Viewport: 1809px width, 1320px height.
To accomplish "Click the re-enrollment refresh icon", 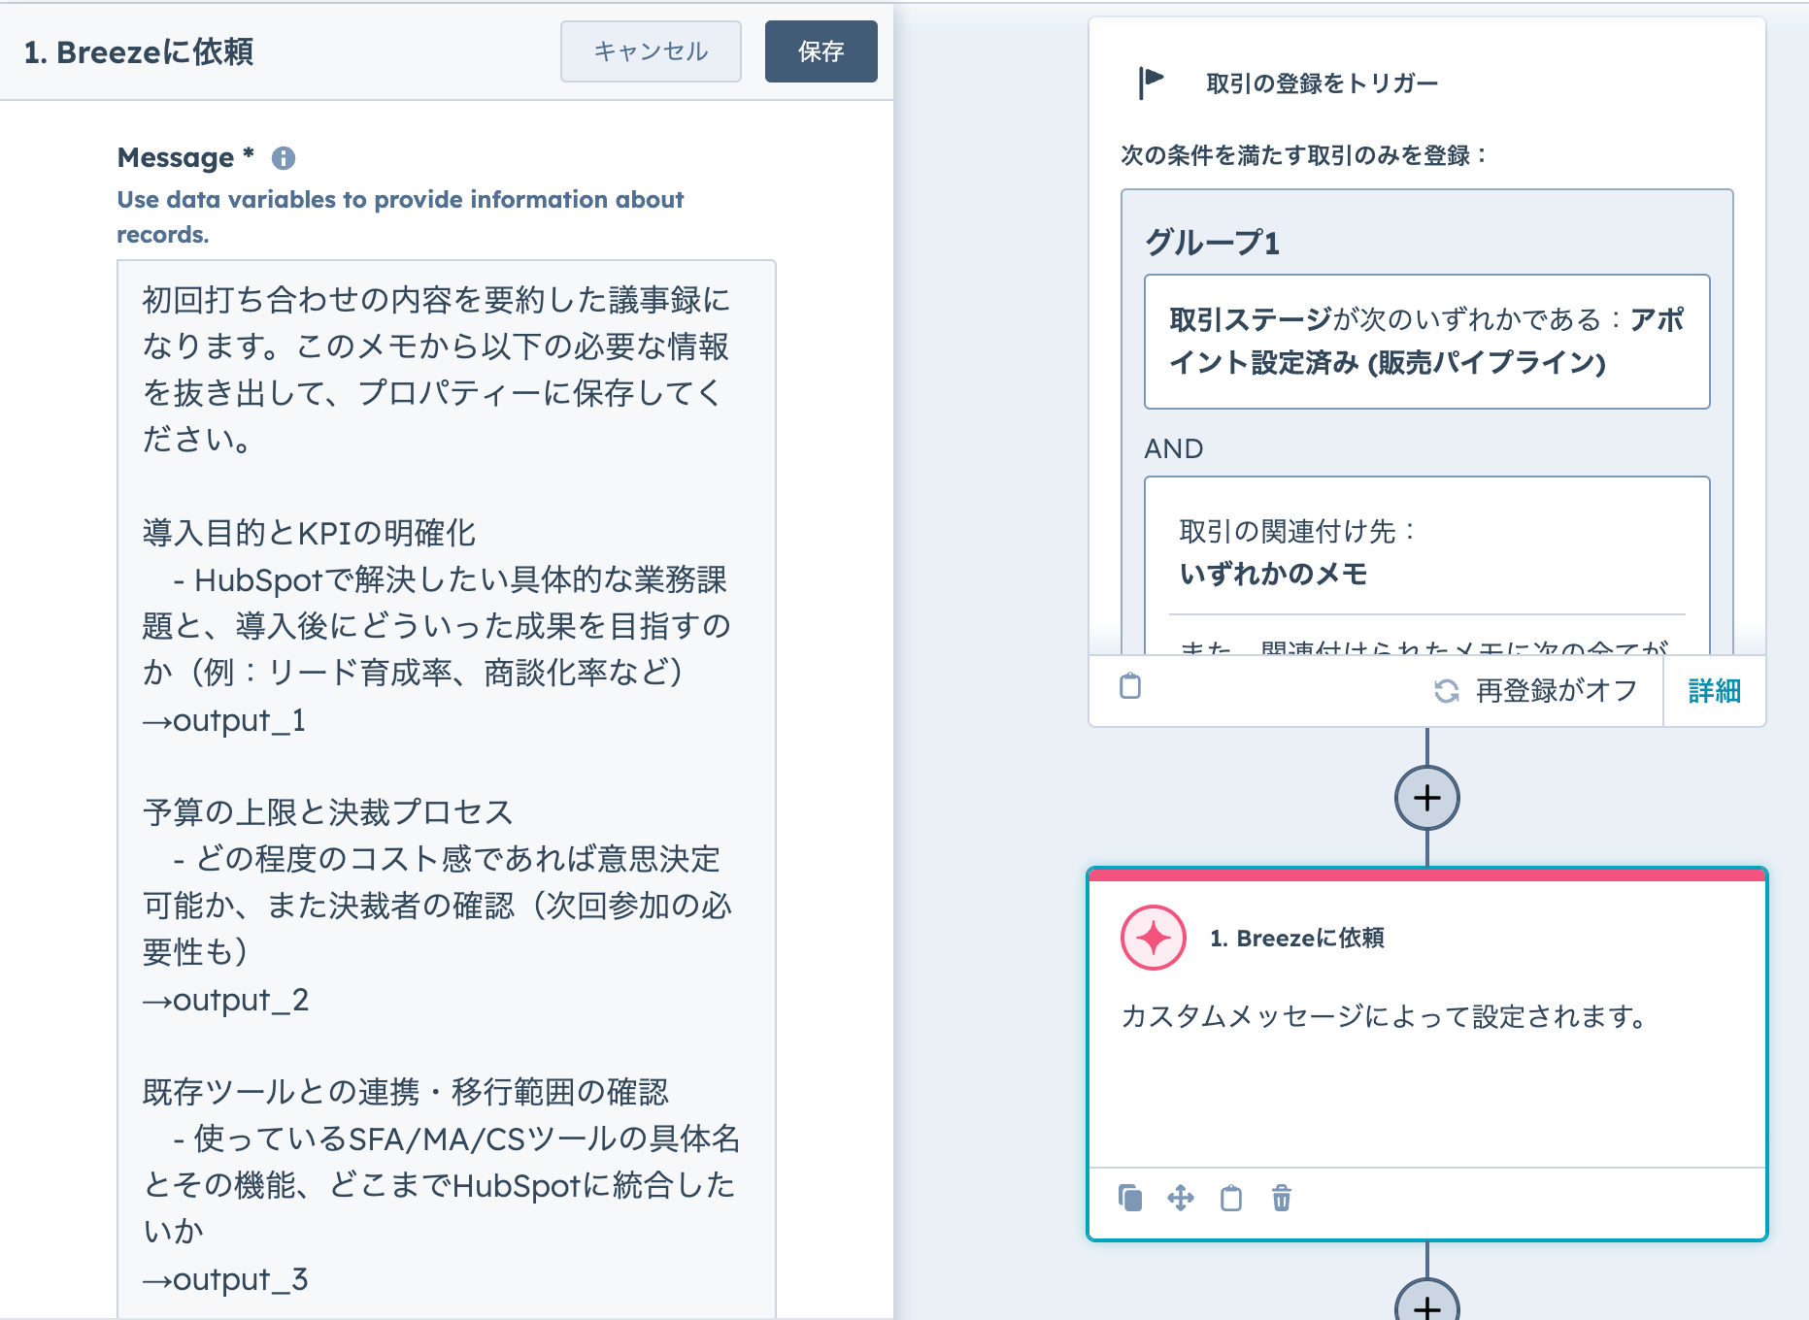I will 1447,691.
